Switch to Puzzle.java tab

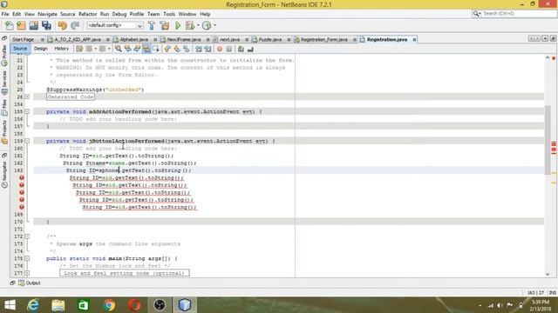pos(270,39)
